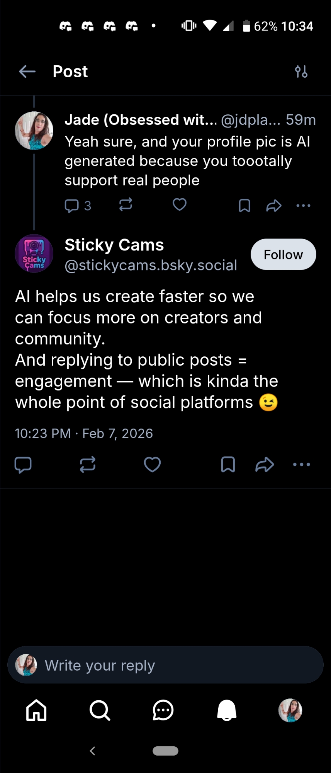Bookmark Jade's post

click(244, 205)
